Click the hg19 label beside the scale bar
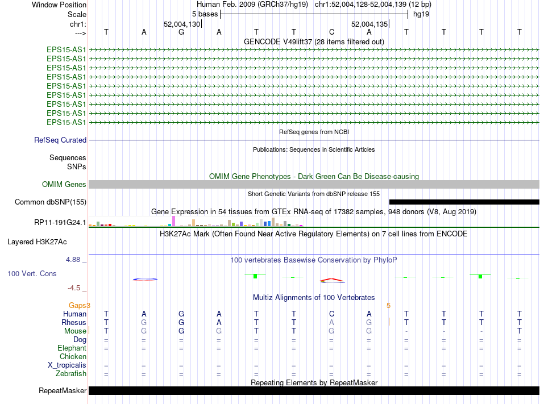540x404 pixels. (421, 14)
